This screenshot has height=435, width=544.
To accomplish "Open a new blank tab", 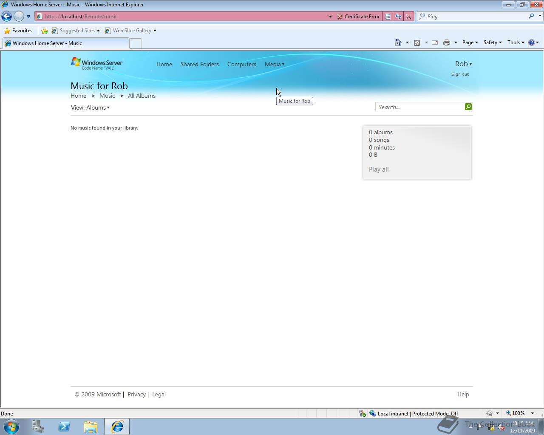I will click(x=135, y=43).
